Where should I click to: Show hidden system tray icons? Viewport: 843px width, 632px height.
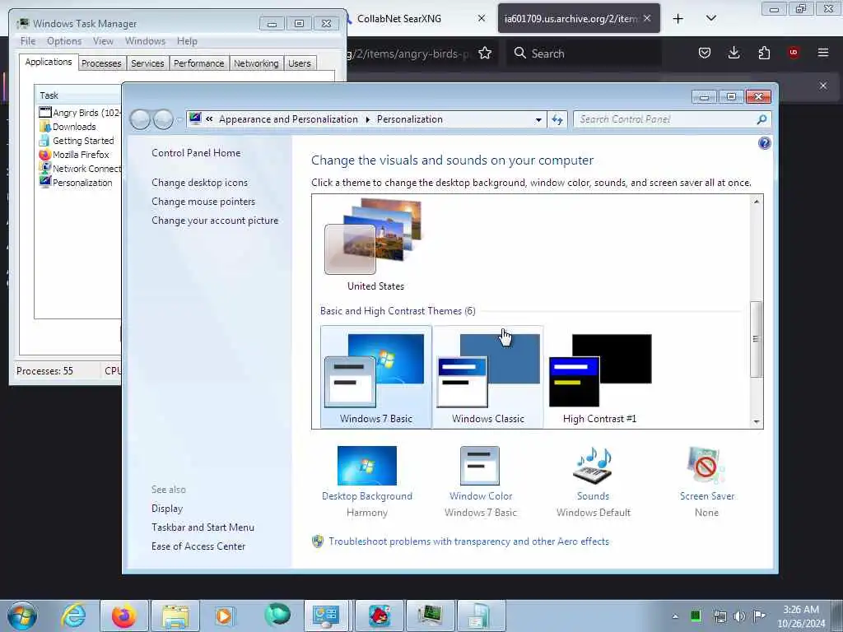click(x=675, y=616)
